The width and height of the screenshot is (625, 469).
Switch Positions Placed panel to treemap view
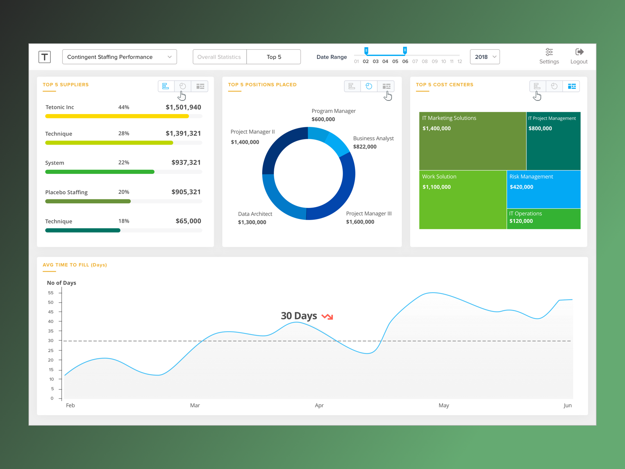[x=386, y=86]
